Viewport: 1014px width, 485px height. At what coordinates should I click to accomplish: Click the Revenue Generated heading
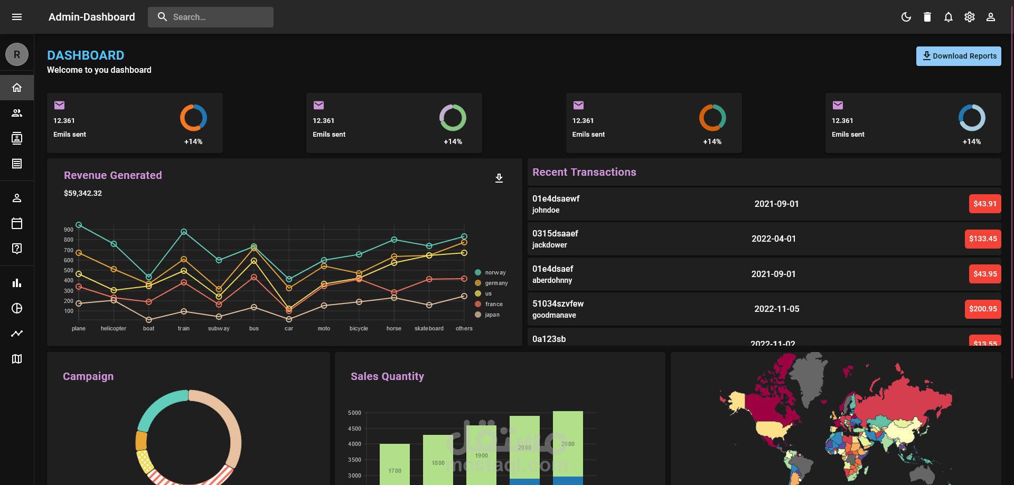(x=113, y=175)
